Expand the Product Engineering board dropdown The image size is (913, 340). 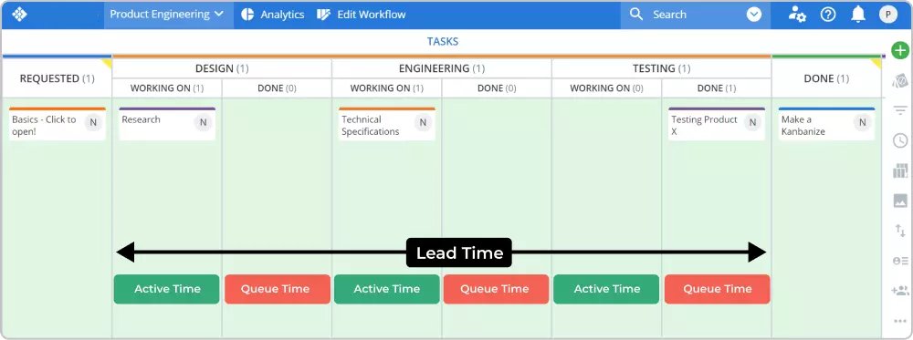[167, 15]
